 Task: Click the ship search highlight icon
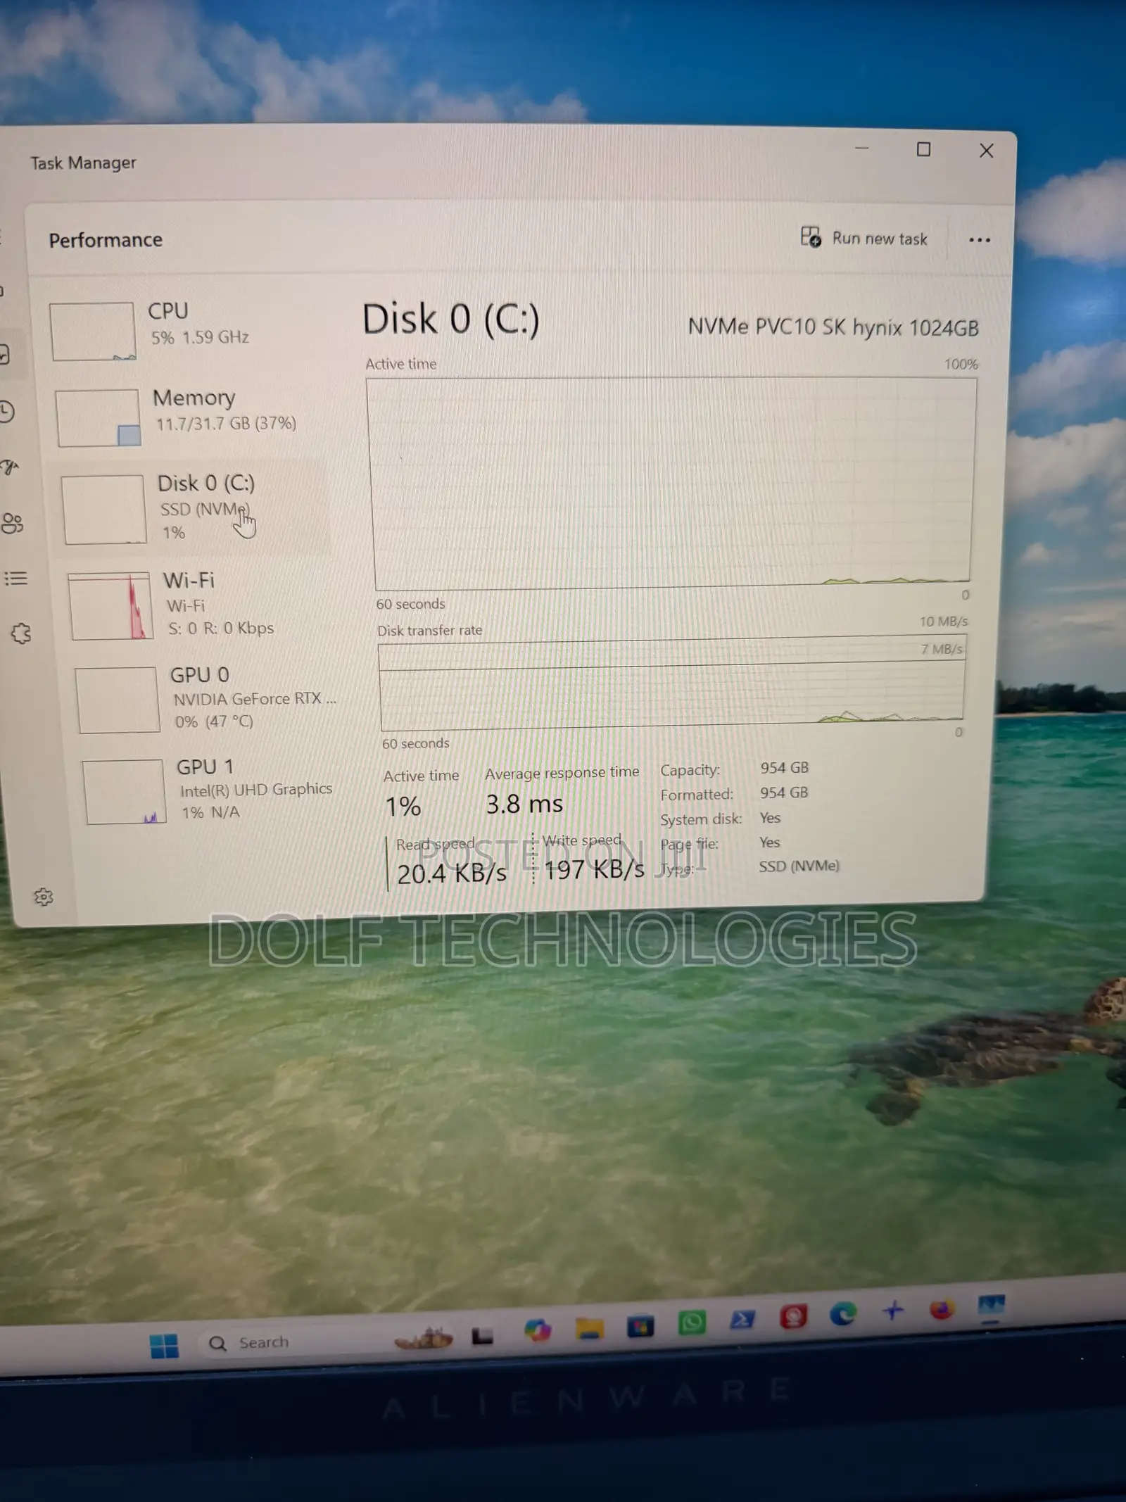tap(424, 1337)
